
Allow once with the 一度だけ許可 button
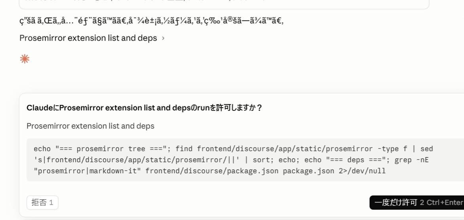point(416,203)
